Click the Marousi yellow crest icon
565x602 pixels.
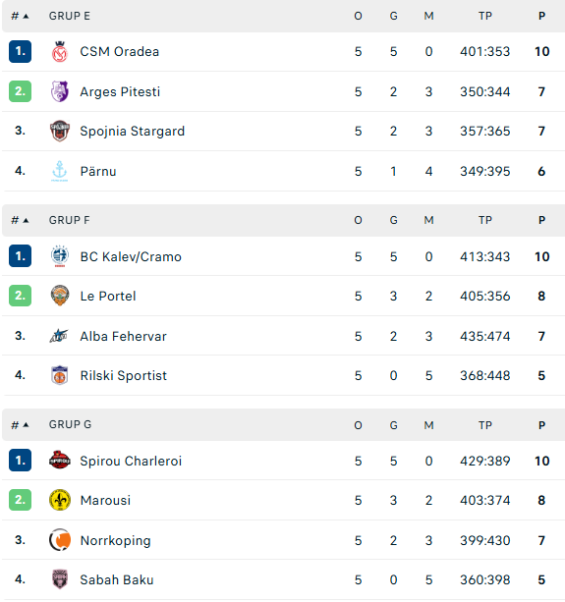[x=60, y=500]
